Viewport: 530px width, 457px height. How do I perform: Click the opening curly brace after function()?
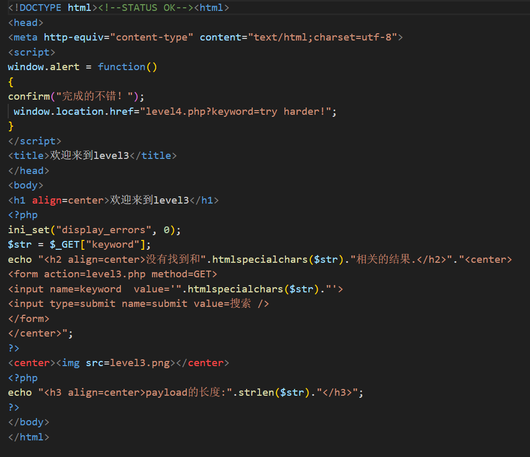tap(11, 82)
